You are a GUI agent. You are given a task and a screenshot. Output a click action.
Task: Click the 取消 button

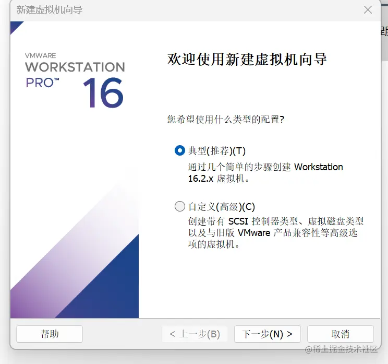click(x=340, y=334)
